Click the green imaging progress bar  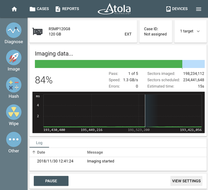point(109,64)
